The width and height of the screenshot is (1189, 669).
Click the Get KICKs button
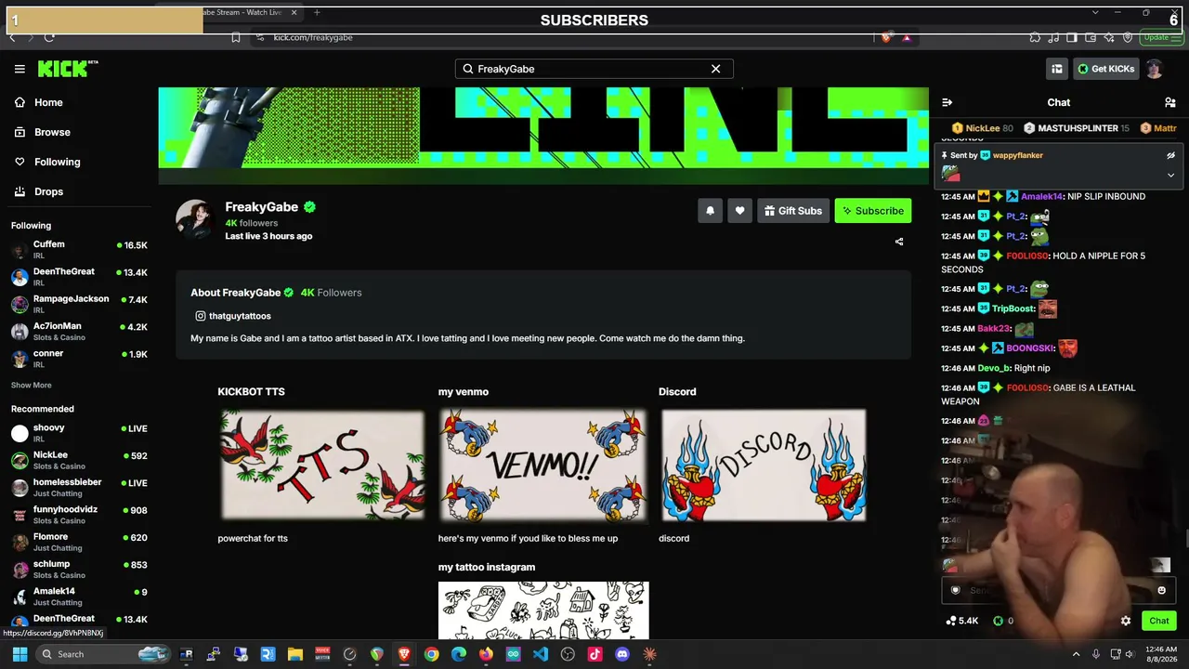click(x=1105, y=69)
